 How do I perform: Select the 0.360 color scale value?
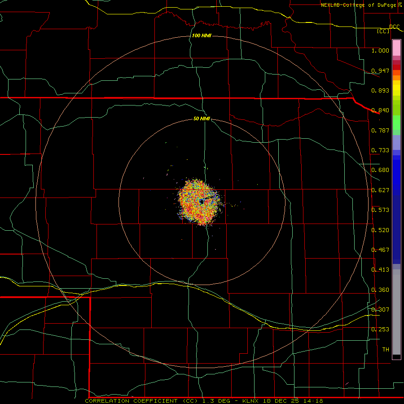pos(380,290)
